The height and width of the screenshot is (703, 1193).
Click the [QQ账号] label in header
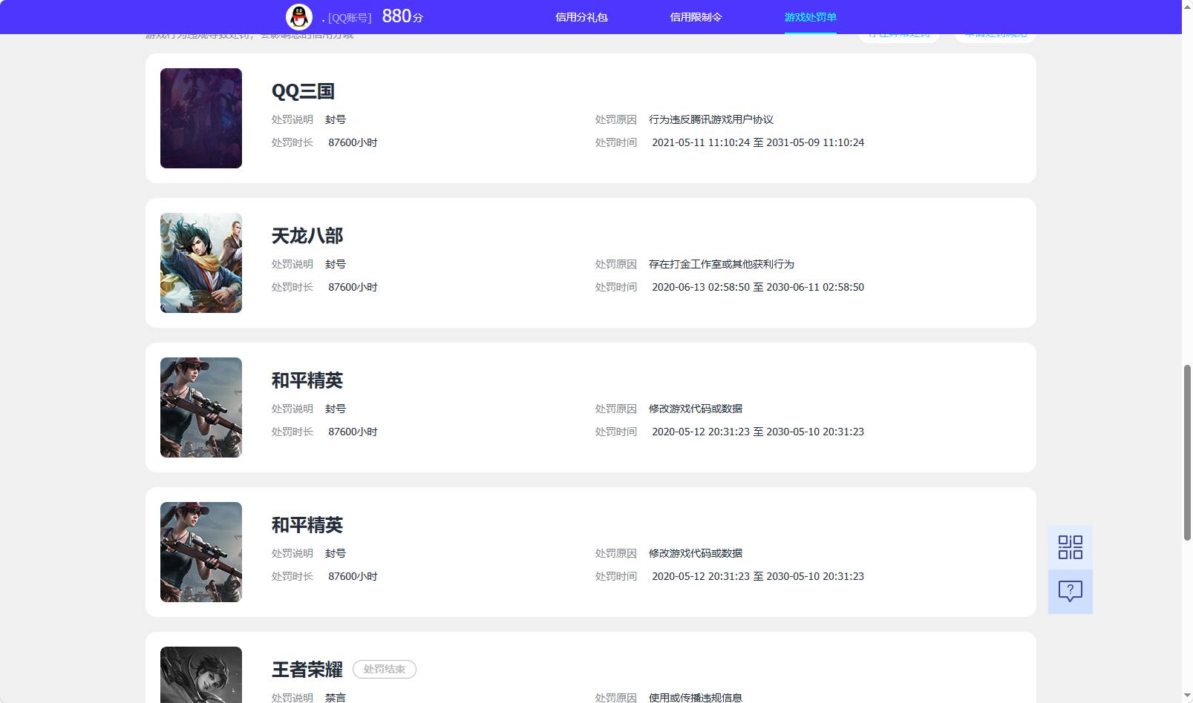[x=350, y=18]
